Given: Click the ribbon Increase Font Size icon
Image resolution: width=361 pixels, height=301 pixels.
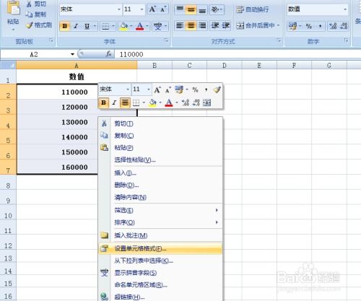Looking at the screenshot, I should (x=152, y=9).
